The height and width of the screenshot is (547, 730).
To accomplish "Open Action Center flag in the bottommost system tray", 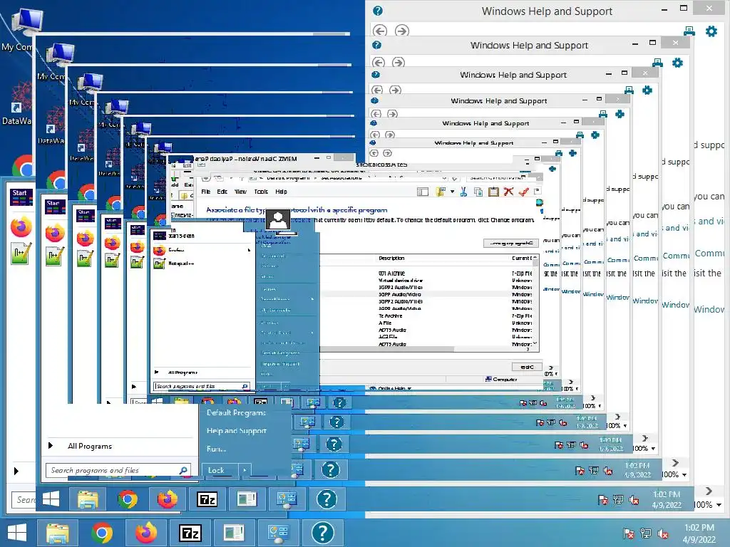I will (628, 533).
